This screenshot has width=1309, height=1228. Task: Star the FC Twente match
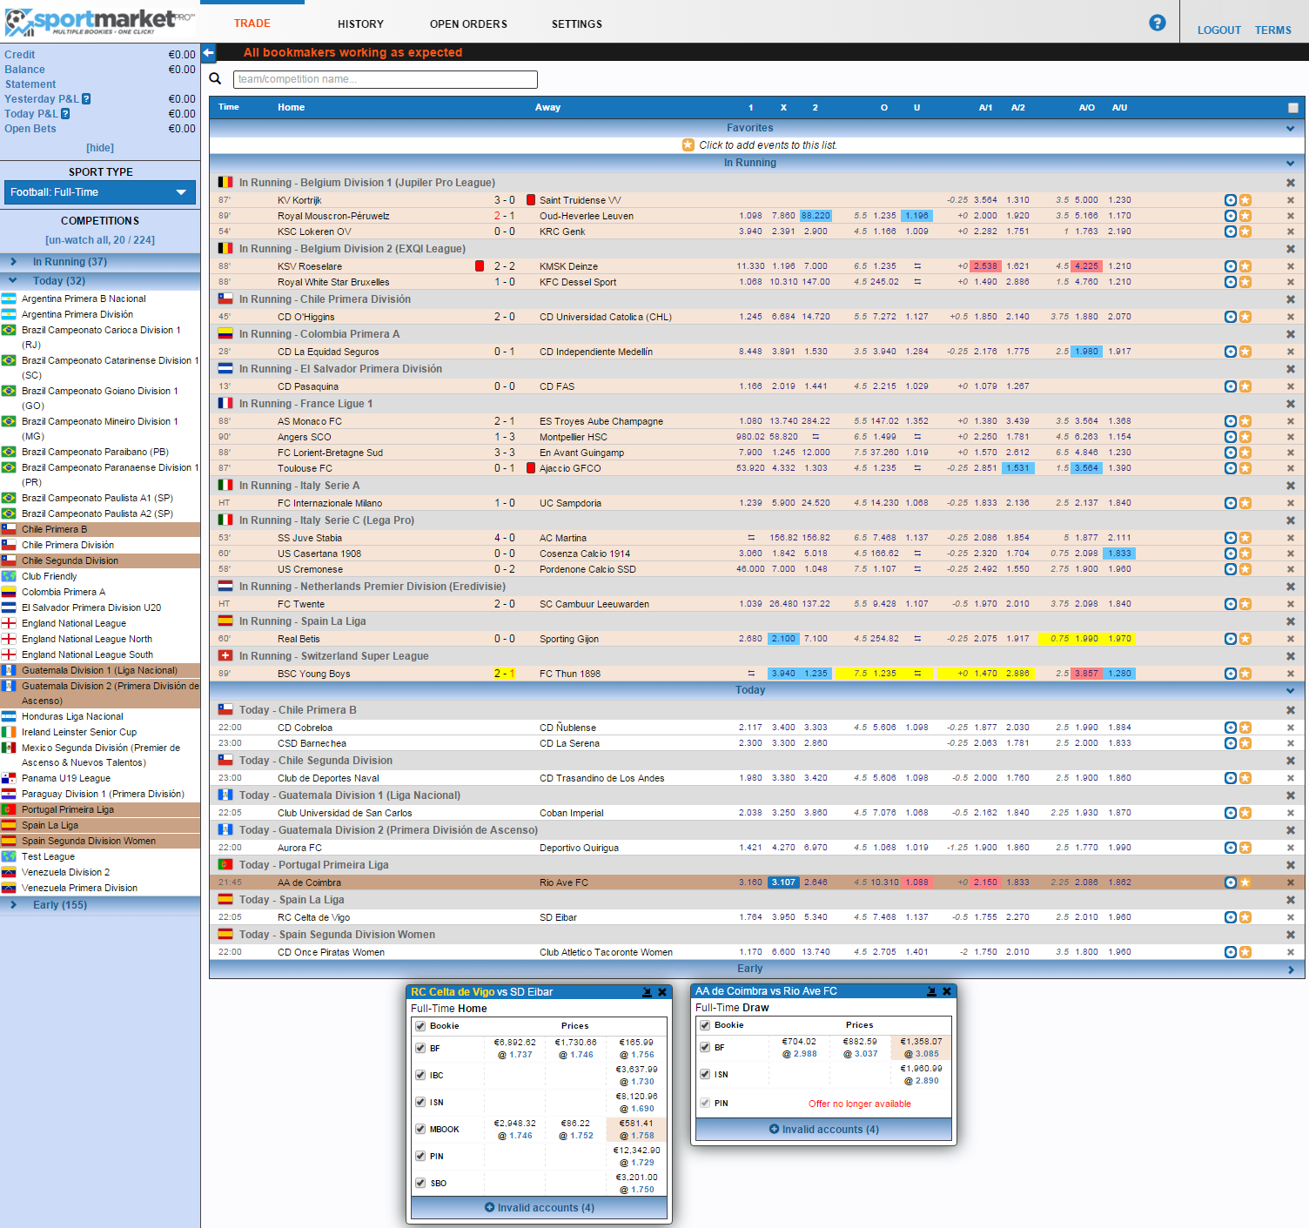pyautogui.click(x=1245, y=604)
